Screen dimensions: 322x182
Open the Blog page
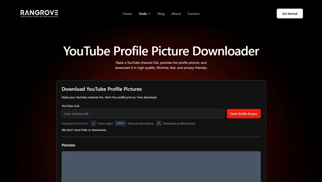[x=161, y=14]
